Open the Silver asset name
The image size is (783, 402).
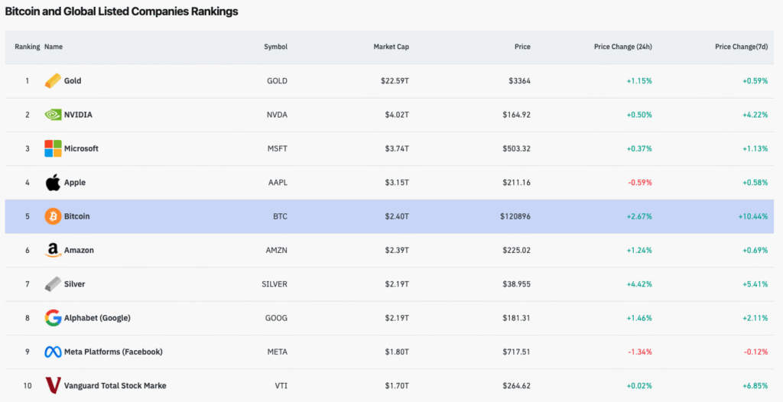click(x=74, y=284)
